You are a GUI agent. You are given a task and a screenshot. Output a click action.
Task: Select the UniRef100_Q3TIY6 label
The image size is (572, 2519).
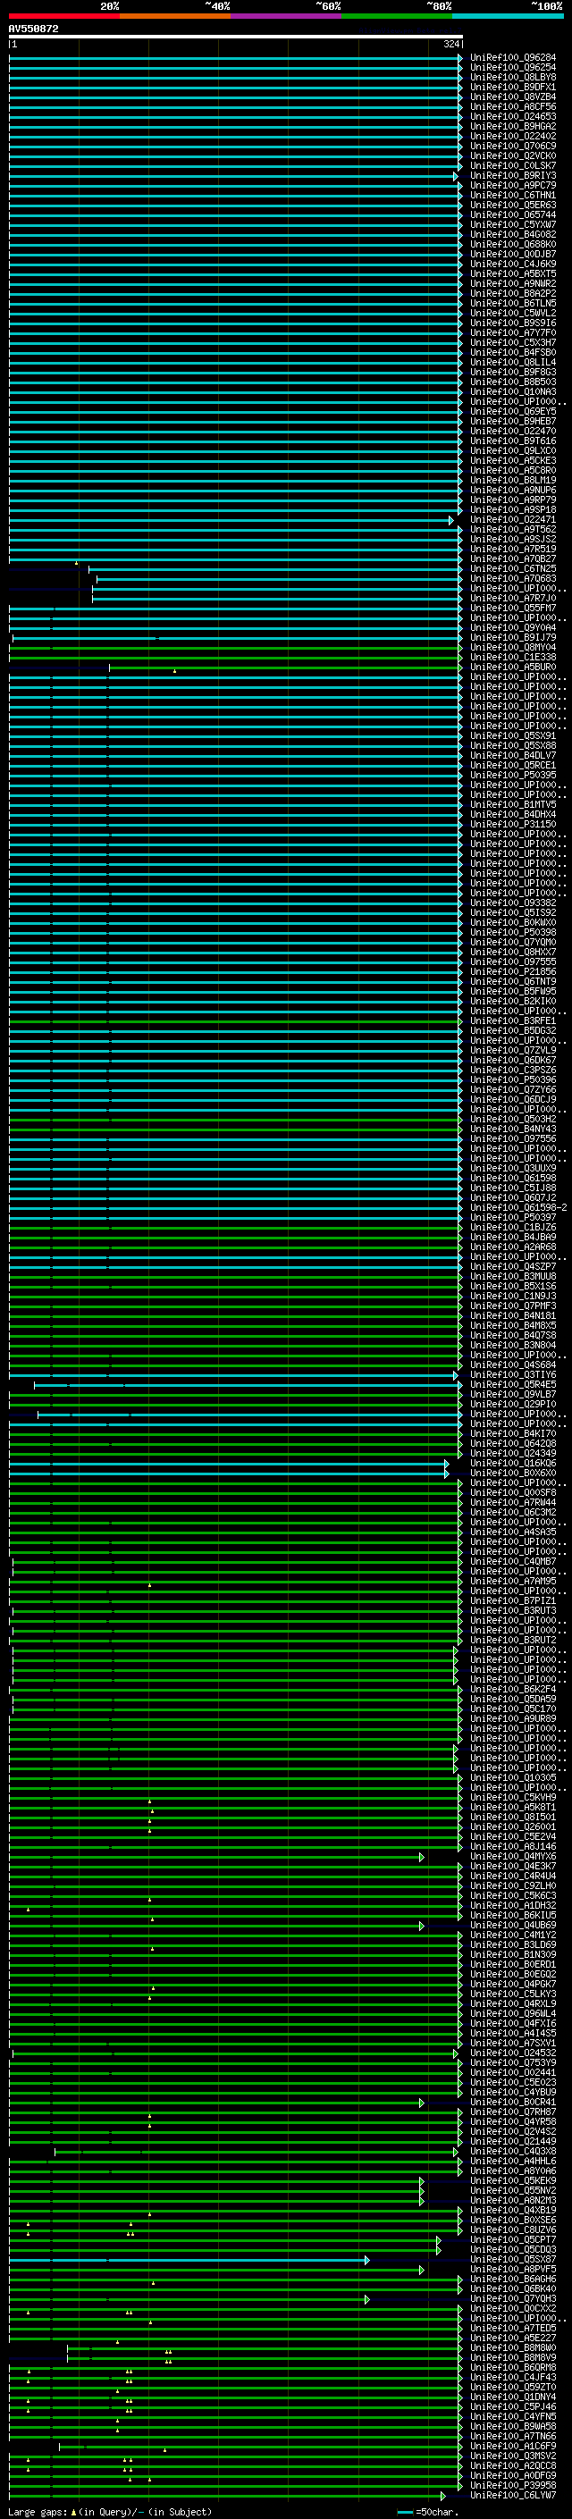tap(513, 1375)
